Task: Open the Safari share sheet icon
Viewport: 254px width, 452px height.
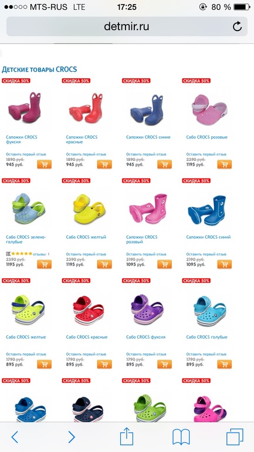Action: 127,436
